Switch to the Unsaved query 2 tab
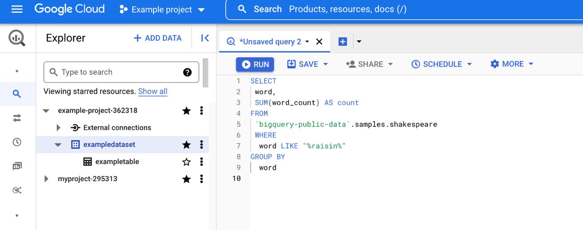 pyautogui.click(x=270, y=42)
